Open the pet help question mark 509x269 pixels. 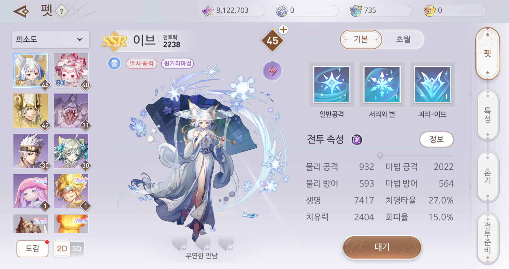[62, 11]
